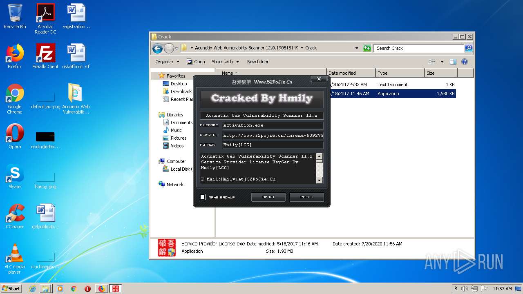Launch Google Chrome desktop shortcut

(x=15, y=99)
